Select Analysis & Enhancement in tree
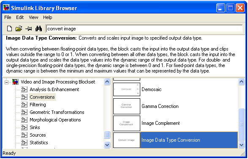The width and height of the screenshot is (248, 159). pyautogui.click(x=54, y=89)
